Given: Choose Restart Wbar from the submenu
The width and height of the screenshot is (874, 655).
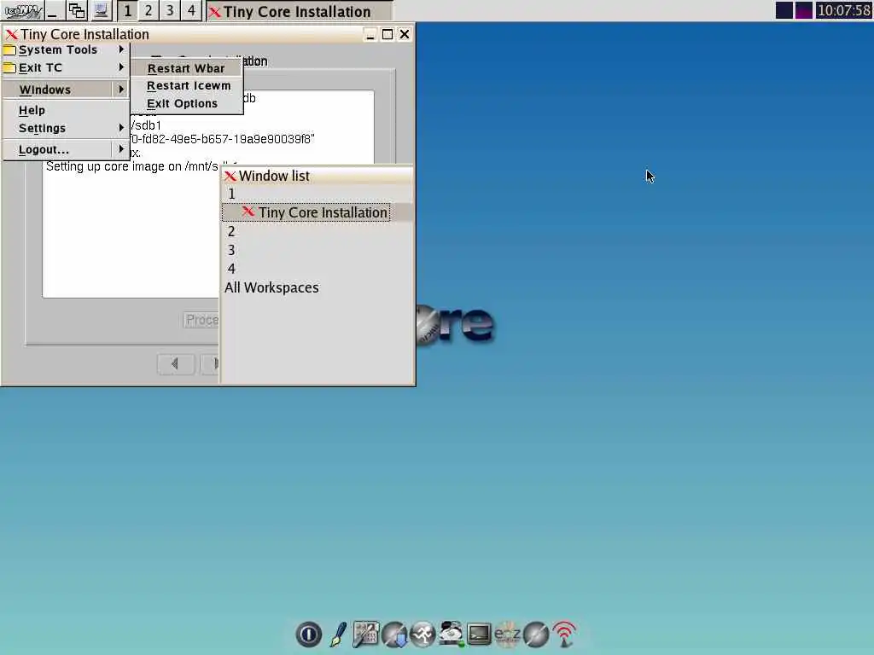Looking at the screenshot, I should pos(187,68).
